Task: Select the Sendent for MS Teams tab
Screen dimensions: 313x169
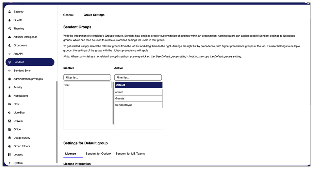Action: (x=130, y=154)
